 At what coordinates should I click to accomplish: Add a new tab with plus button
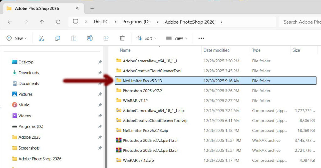click(x=92, y=8)
